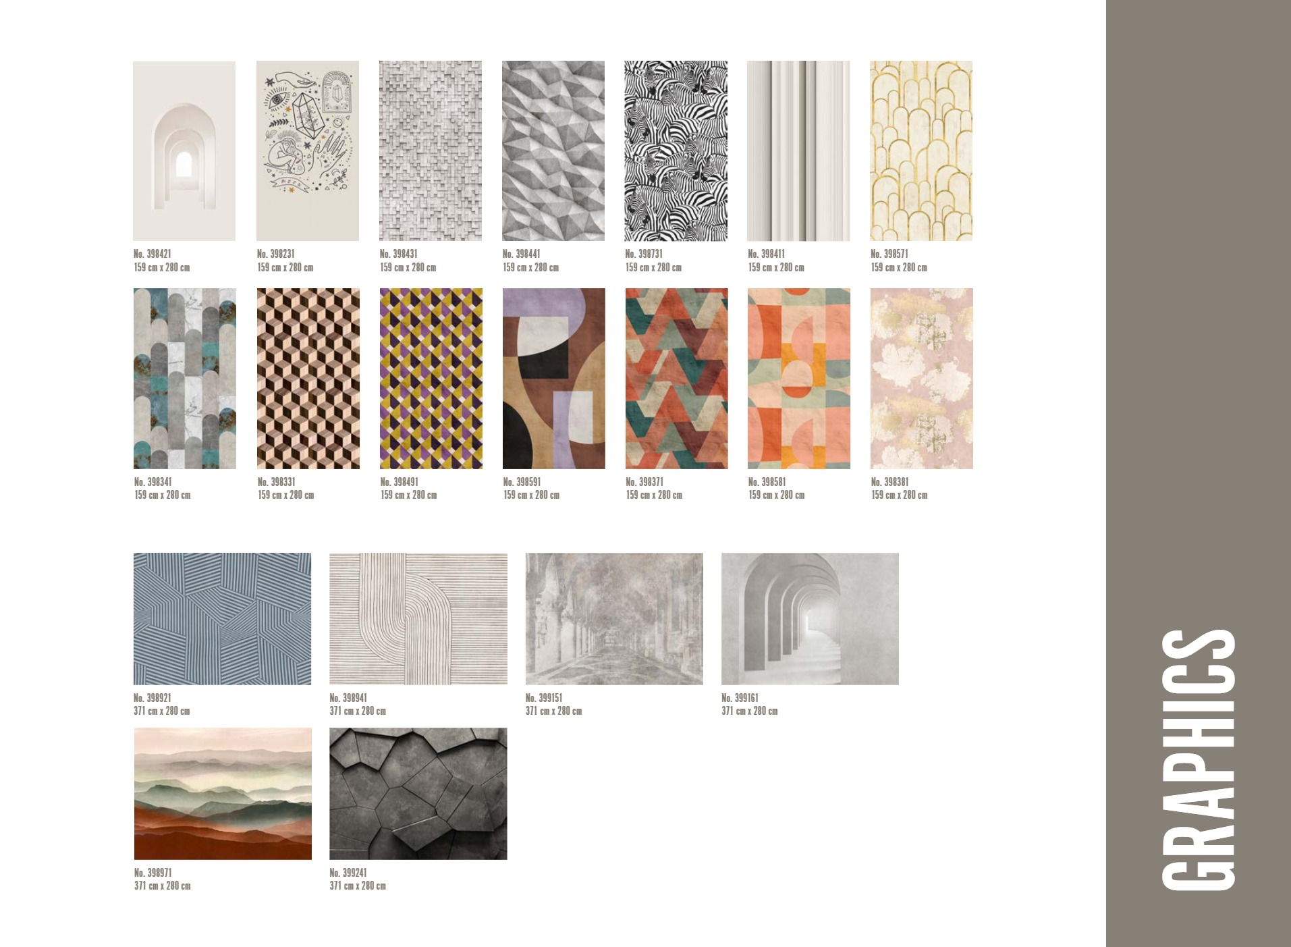Image resolution: width=1291 pixels, height=947 pixels.
Task: Select the curved line art mural No. 398941
Action: click(x=418, y=619)
